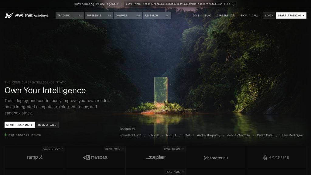311x175 pixels.
Task: Click Intel backer name
Action: [187, 135]
